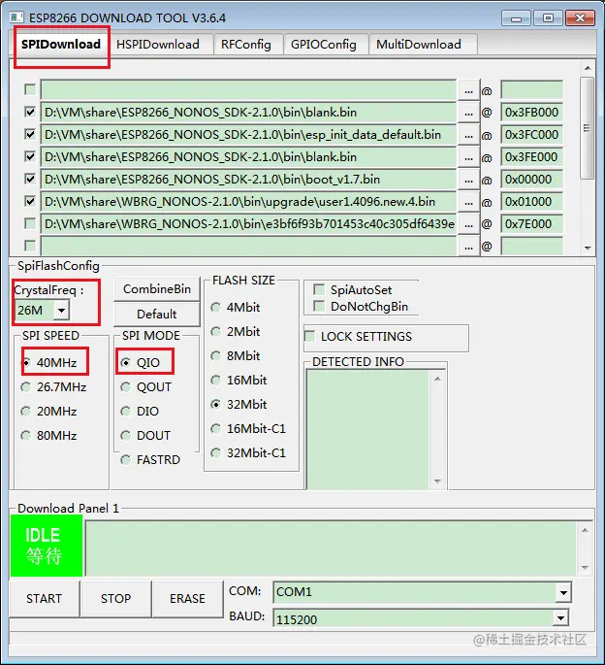Click path field containing esp_init_data_default.bin

(249, 135)
